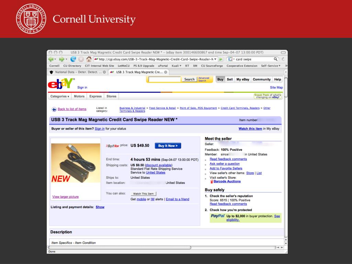Open the Express tab
The image size is (352, 264).
pyautogui.click(x=96, y=96)
